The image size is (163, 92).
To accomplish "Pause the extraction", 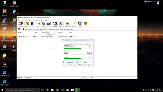I will click(85, 62).
